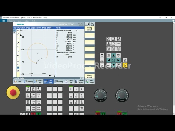The width and height of the screenshot is (175, 131).
Task: Activate MDA mode key
Action: (28, 102)
